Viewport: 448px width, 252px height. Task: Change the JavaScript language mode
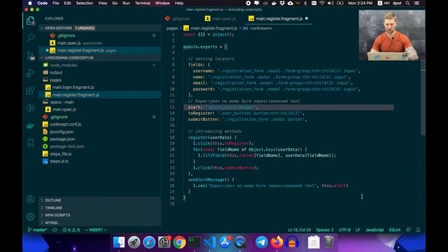point(374,230)
